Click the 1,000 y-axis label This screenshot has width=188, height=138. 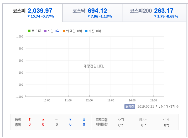tap(20, 36)
